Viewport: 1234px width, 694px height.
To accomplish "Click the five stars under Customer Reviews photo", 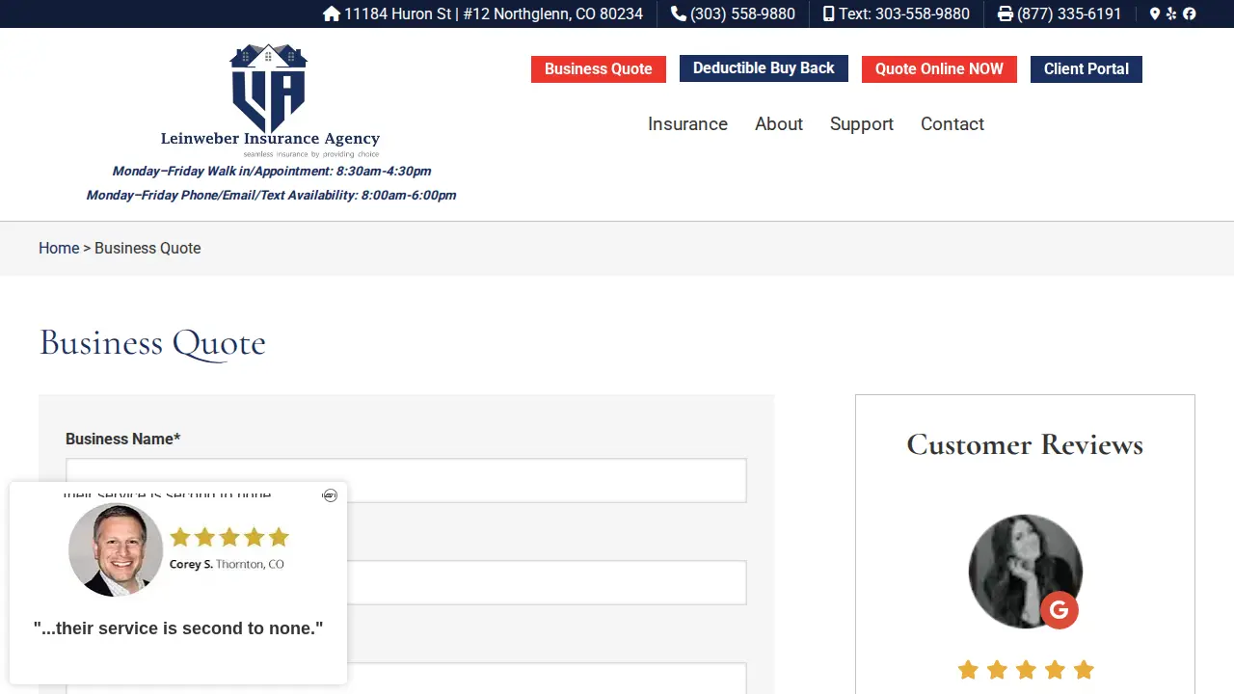I will [1026, 669].
